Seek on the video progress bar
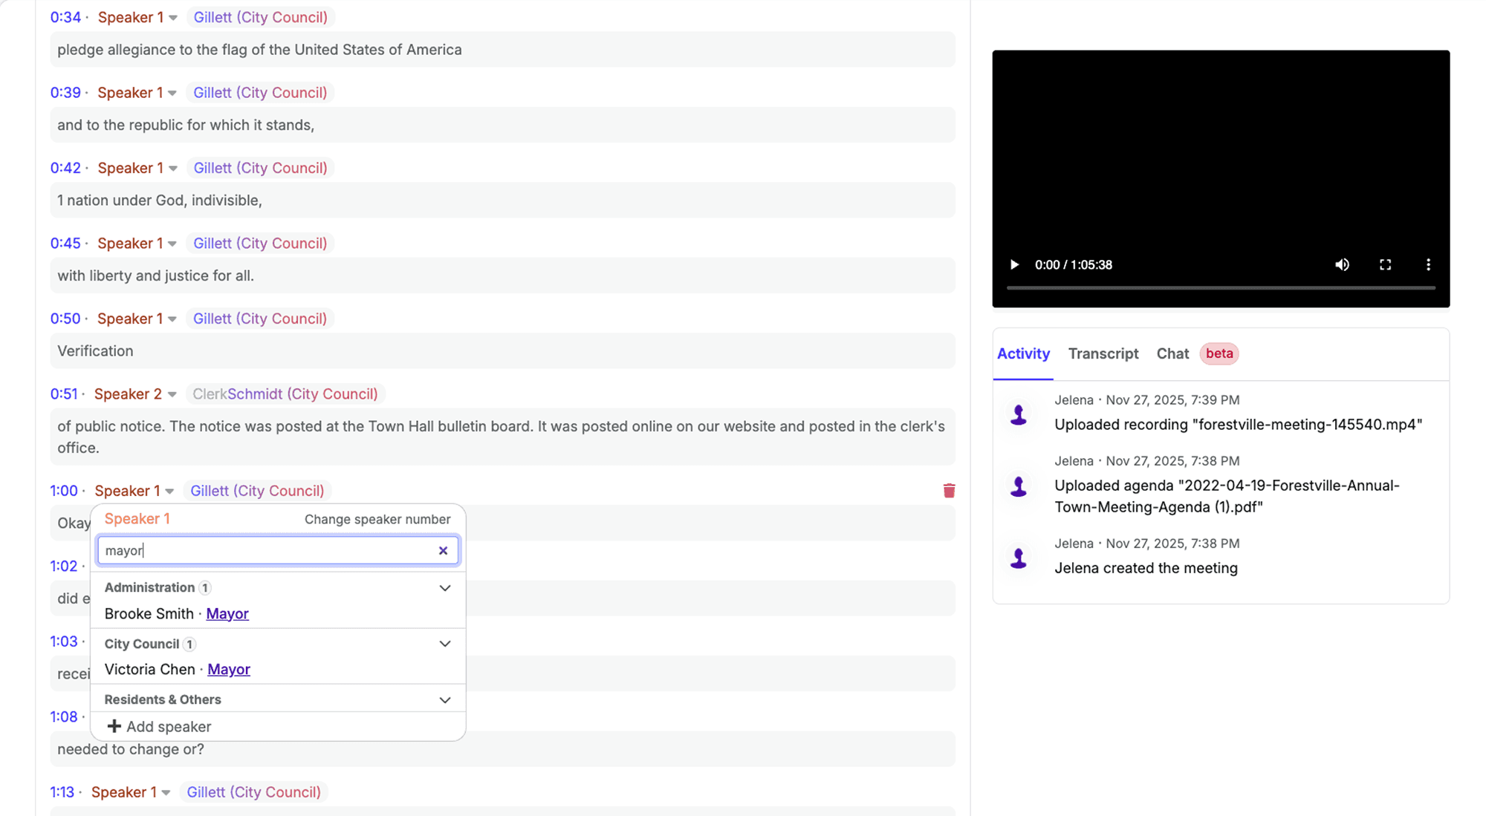Screen dimensions: 1486x816 pyautogui.click(x=1220, y=288)
